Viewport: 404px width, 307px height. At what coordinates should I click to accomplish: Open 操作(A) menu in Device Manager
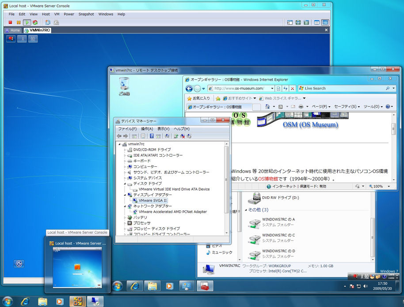coord(147,128)
